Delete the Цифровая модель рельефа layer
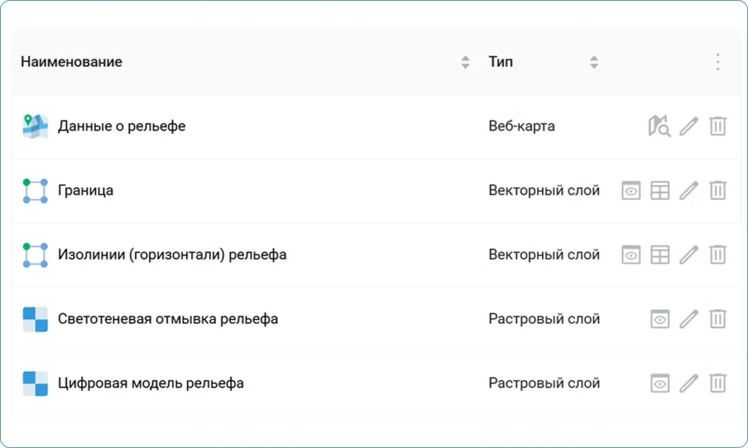This screenshot has height=448, width=748. 718,383
